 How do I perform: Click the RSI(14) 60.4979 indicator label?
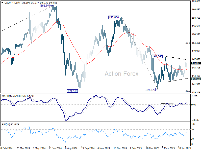click(10, 124)
